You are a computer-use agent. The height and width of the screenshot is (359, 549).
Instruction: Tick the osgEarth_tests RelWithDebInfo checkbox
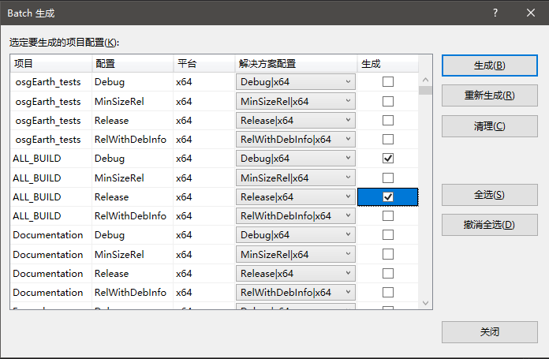click(388, 140)
